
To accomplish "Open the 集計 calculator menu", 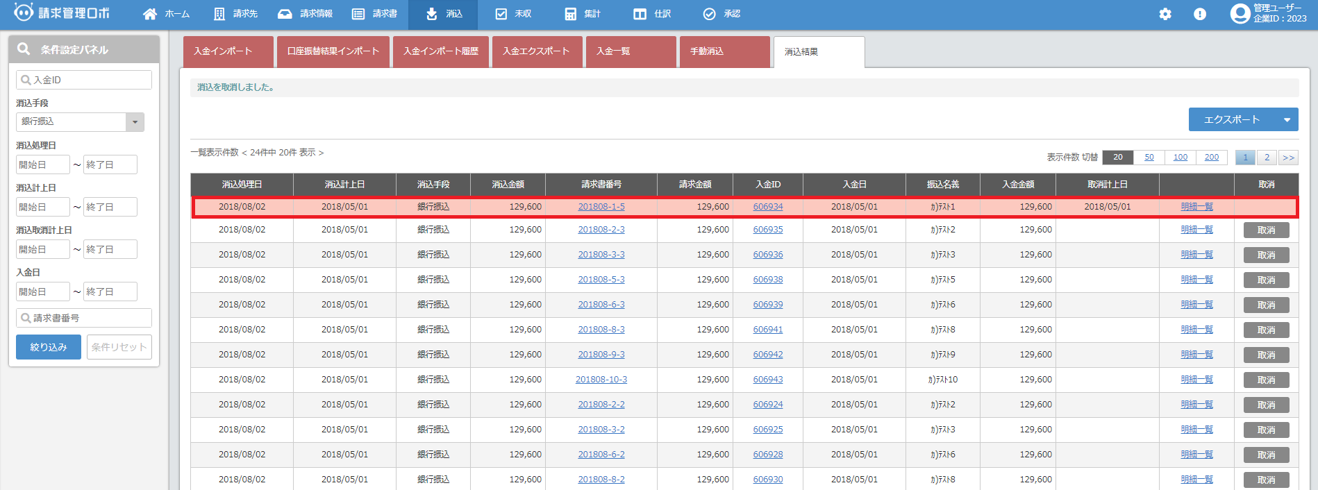I will [x=582, y=14].
